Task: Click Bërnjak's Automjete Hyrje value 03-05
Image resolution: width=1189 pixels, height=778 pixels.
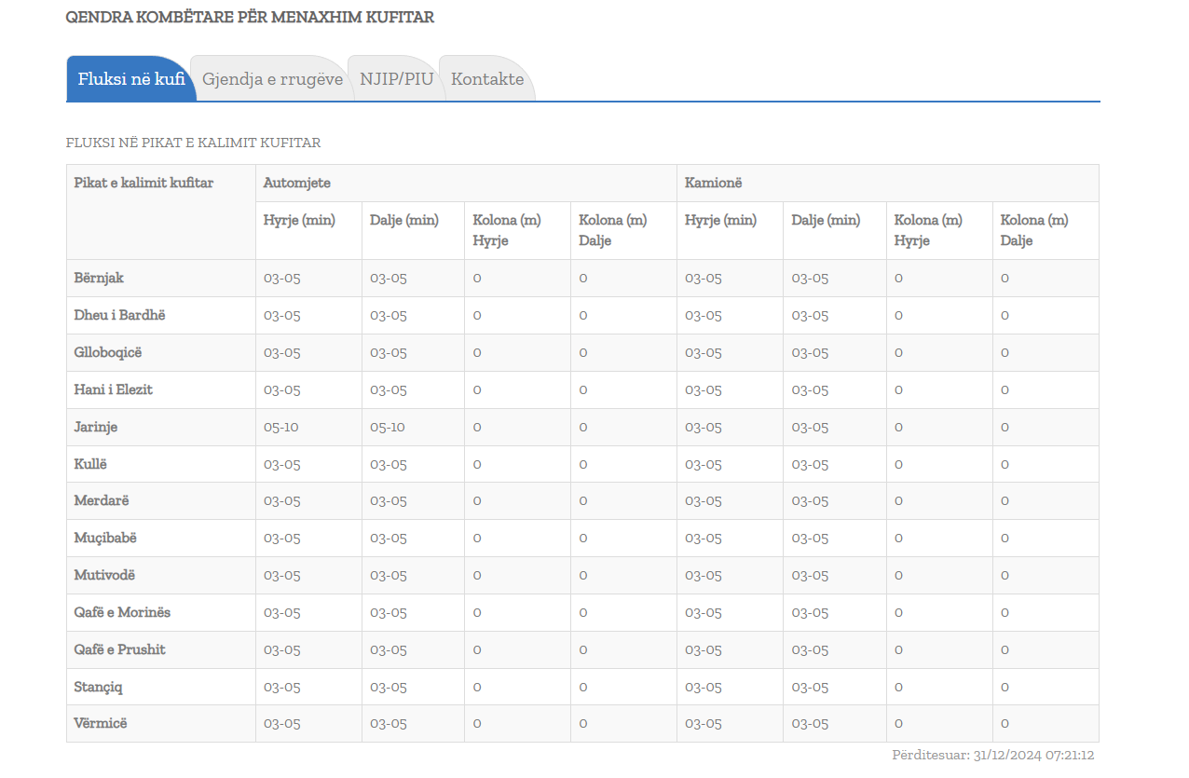Action: tap(282, 278)
